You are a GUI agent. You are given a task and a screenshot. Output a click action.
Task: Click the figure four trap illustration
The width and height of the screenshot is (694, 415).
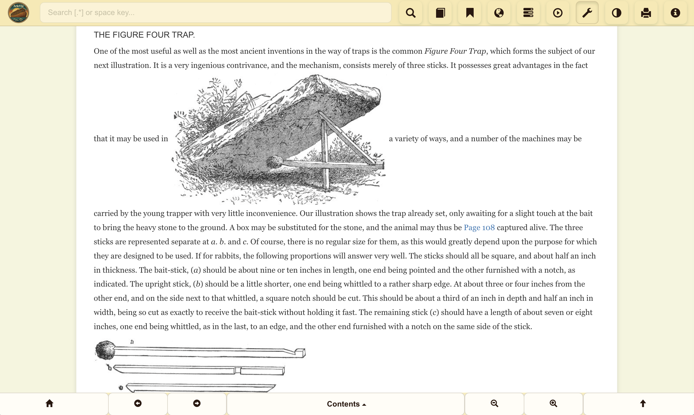click(x=278, y=139)
